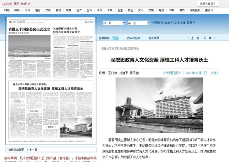229x162 pixels.
Task: Open the 更多>> menu expander
Action: click(209, 10)
